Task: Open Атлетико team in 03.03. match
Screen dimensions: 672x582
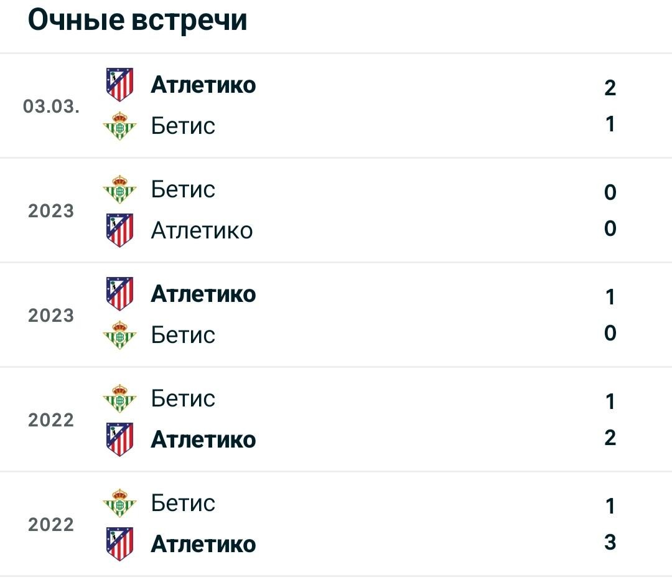Action: click(203, 85)
